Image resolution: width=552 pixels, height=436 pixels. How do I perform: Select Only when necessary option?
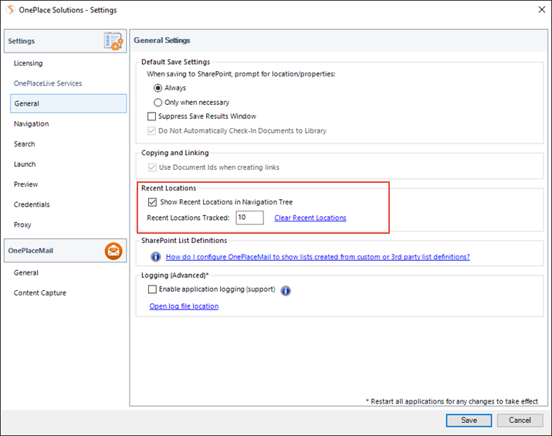coord(157,103)
